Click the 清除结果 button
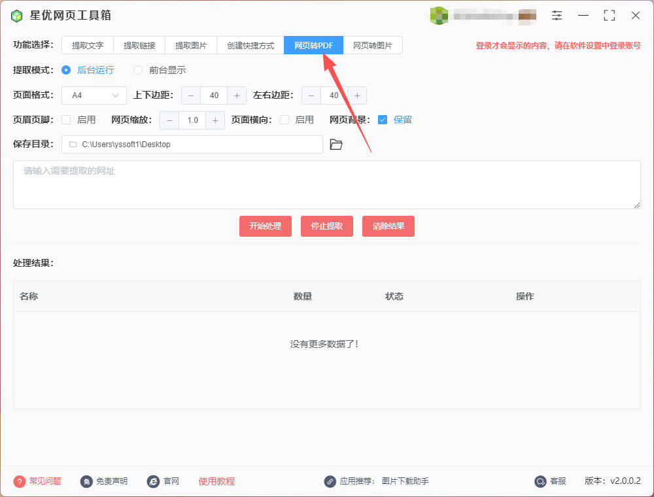Image resolution: width=654 pixels, height=497 pixels. [x=388, y=226]
